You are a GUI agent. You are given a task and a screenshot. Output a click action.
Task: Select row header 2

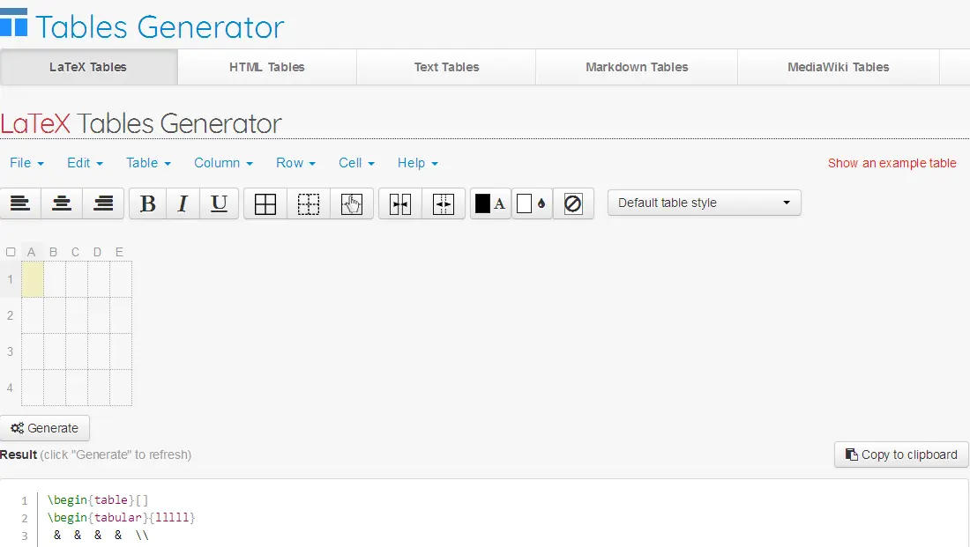(x=10, y=316)
